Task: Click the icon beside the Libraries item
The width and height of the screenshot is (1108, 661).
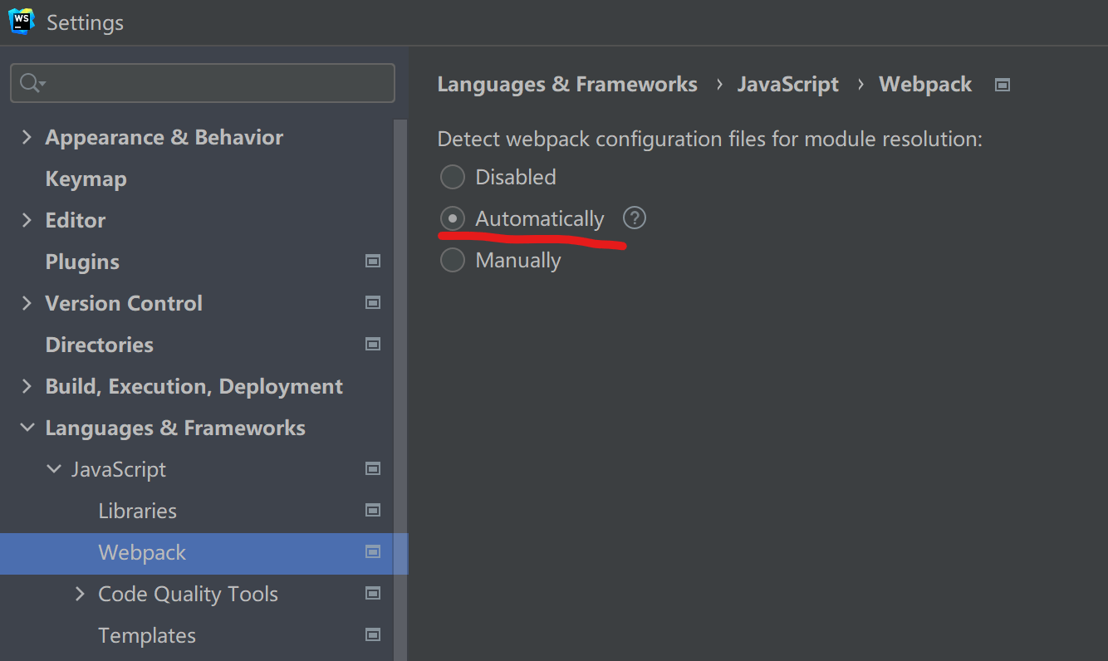Action: (x=373, y=510)
